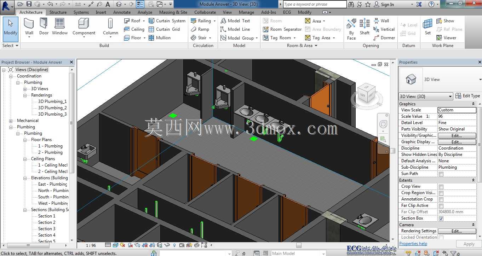Open the Roof tool dropdown arrow
The height and width of the screenshot is (256, 482).
point(144,21)
